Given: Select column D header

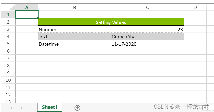Looking at the screenshot, I should pos(195,7).
